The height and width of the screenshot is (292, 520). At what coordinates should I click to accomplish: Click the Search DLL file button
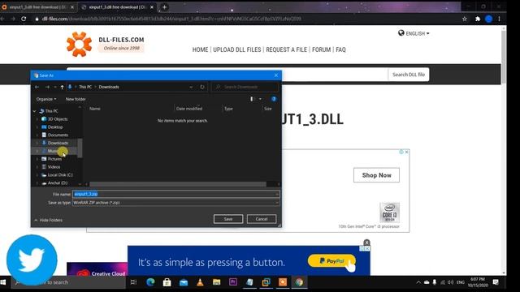[409, 75]
